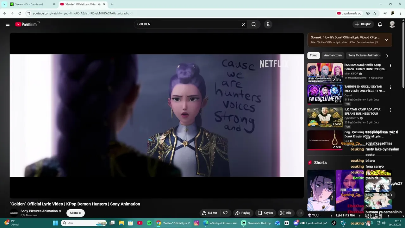Screen dimensions: 405x228
Task: Open TikTok from the taskbar
Action: (x=334, y=223)
